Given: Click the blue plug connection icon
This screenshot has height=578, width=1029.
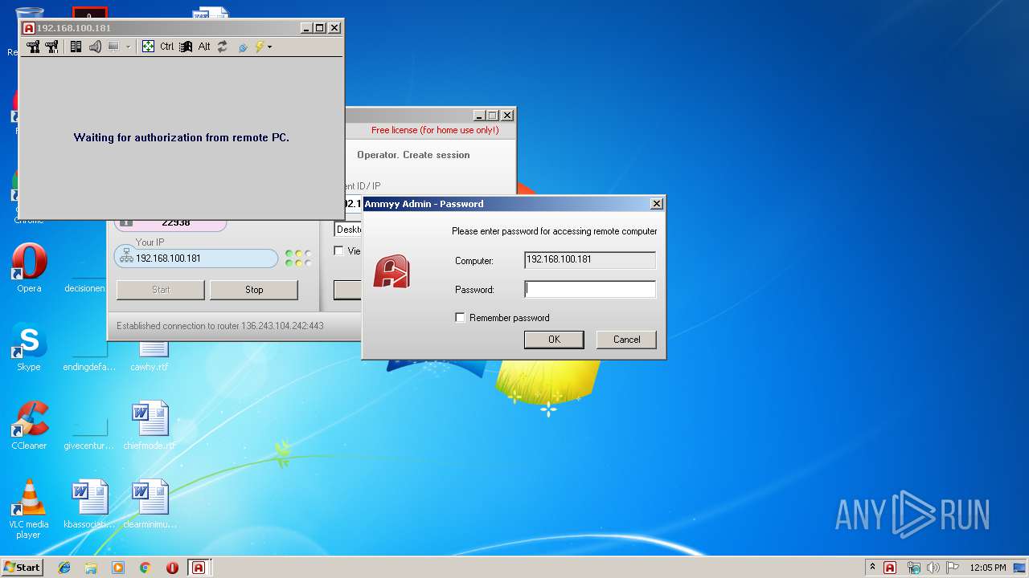Looking at the screenshot, I should pyautogui.click(x=243, y=47).
